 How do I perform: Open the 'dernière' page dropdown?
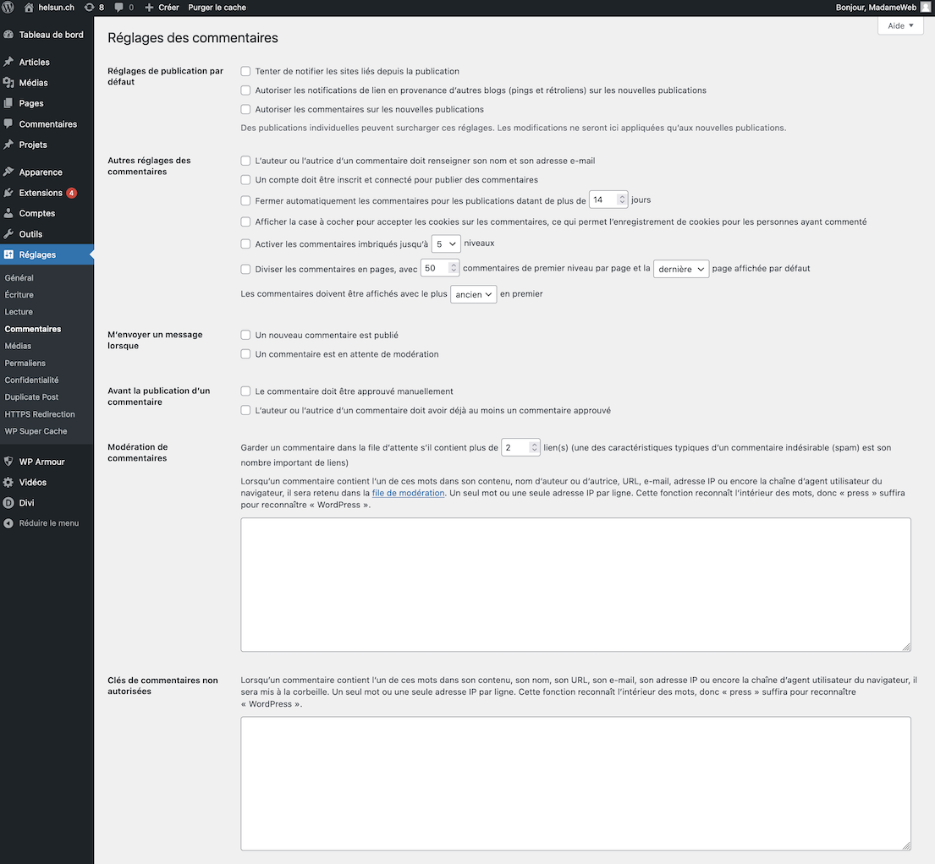click(681, 269)
